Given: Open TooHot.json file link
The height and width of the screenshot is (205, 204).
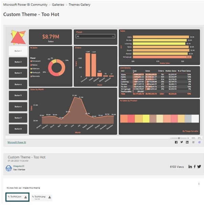Looking at the screenshot, I should tap(16, 197).
